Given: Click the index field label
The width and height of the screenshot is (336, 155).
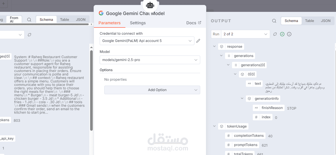Looking at the screenshot, I should click(266, 117).
